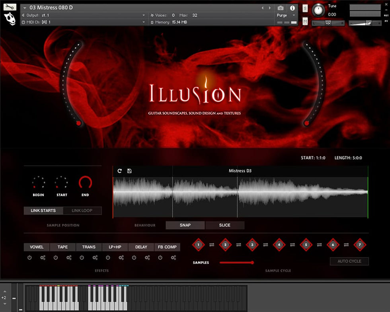This screenshot has width=390, height=312.
Task: Toggle power button under TAPE effect
Action: 56,257
